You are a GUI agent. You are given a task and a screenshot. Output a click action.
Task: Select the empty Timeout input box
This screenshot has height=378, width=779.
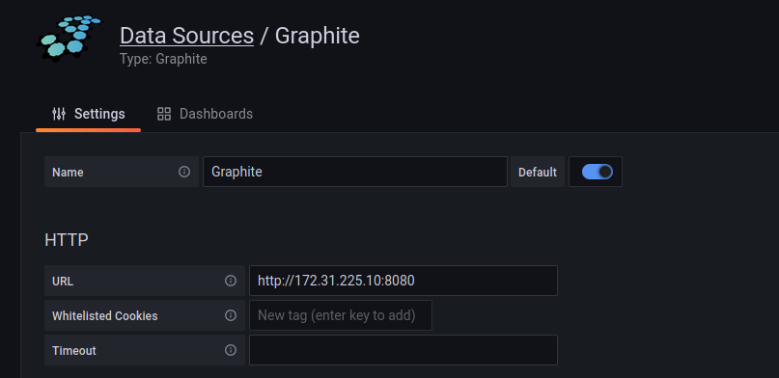click(x=403, y=350)
